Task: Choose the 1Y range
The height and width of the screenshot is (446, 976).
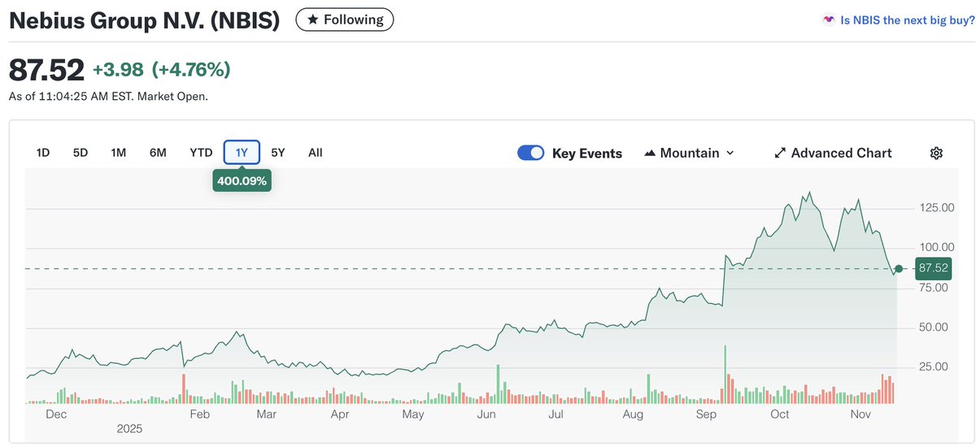Action: coord(242,152)
